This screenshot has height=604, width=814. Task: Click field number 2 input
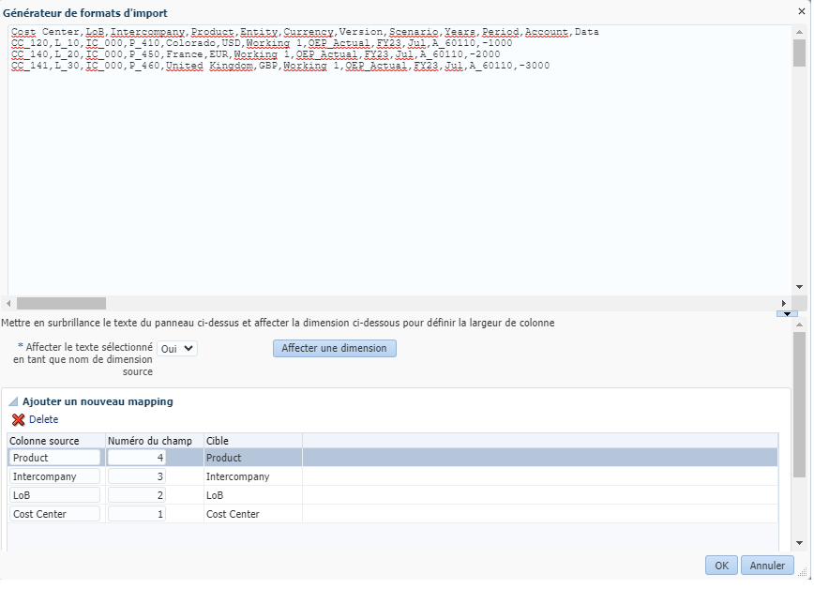(137, 495)
